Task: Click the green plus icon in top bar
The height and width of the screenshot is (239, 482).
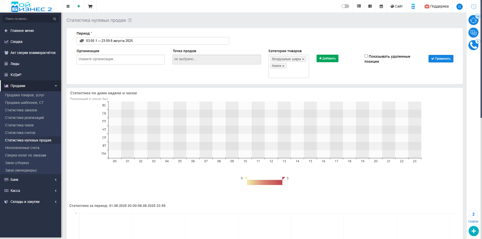Action: [79, 6]
